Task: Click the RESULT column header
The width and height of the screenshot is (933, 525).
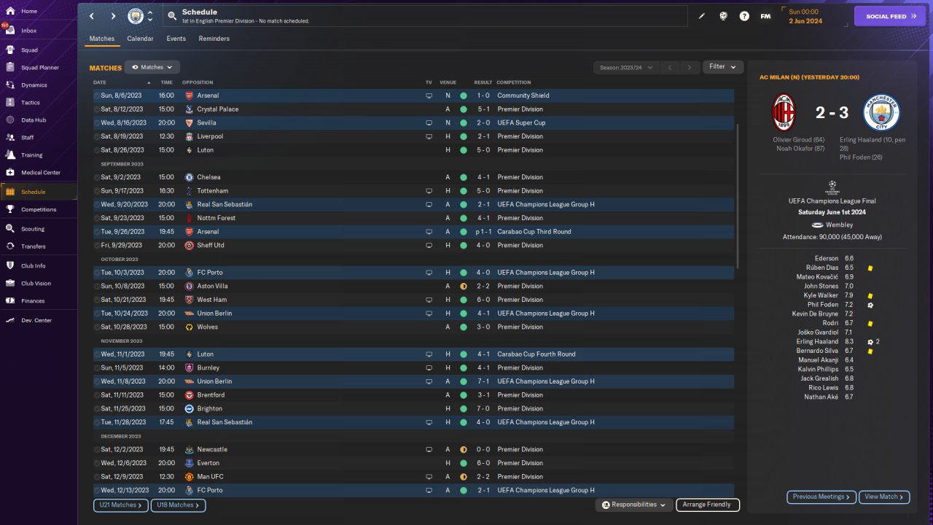Action: tap(483, 82)
